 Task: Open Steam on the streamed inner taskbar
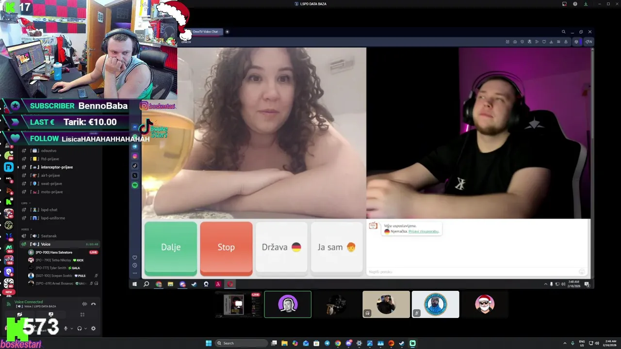pyautogui.click(x=194, y=284)
